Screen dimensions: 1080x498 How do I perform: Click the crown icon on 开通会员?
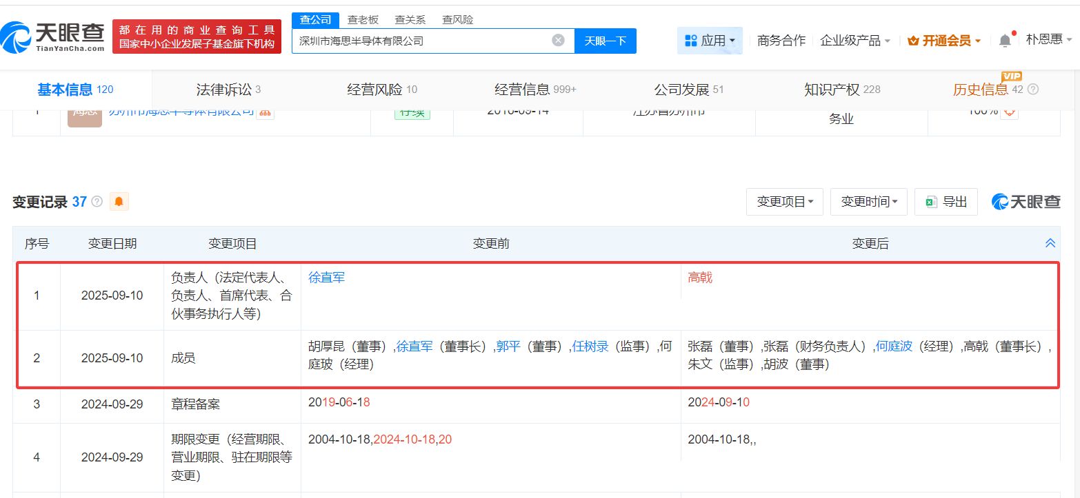coord(914,40)
